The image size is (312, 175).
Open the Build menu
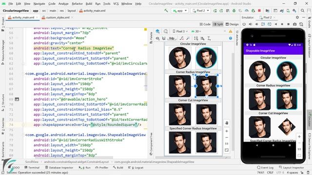tap(89, 3)
